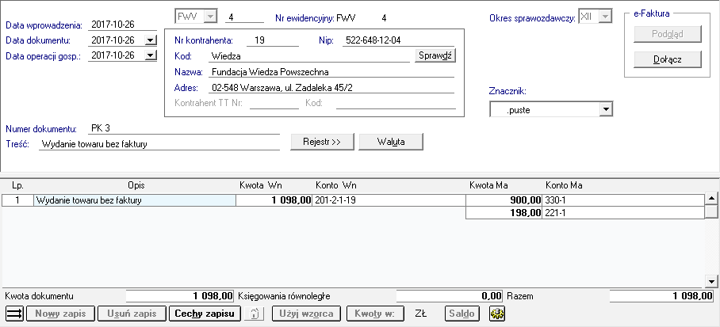
Task: Click the Treść text field
Action: [x=159, y=144]
